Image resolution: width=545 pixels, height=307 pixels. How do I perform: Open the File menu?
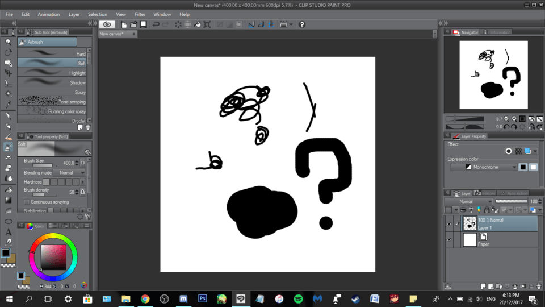9,14
